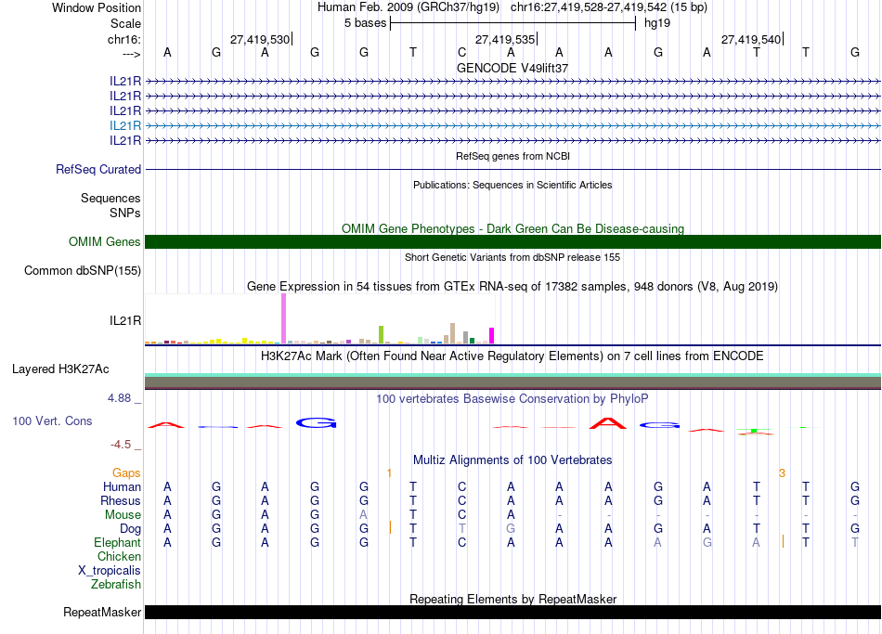882x634 pixels.
Task: Open 100 vertebrates Basewise Conservation title
Action: pos(512,399)
